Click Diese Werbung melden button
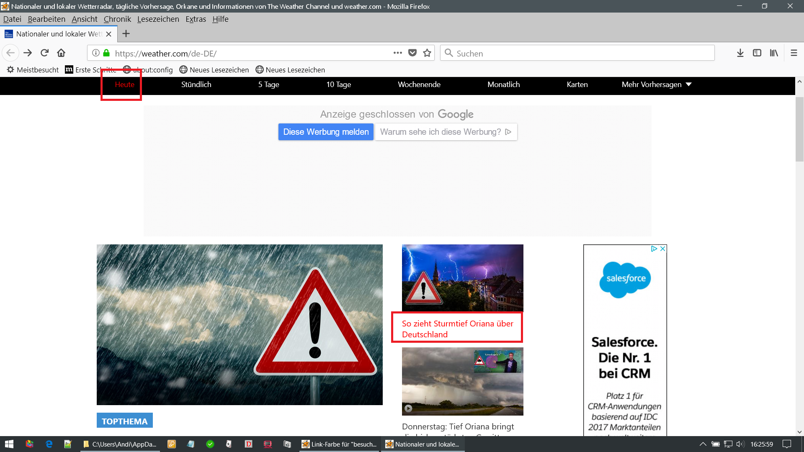Viewport: 804px width, 452px height. (326, 132)
